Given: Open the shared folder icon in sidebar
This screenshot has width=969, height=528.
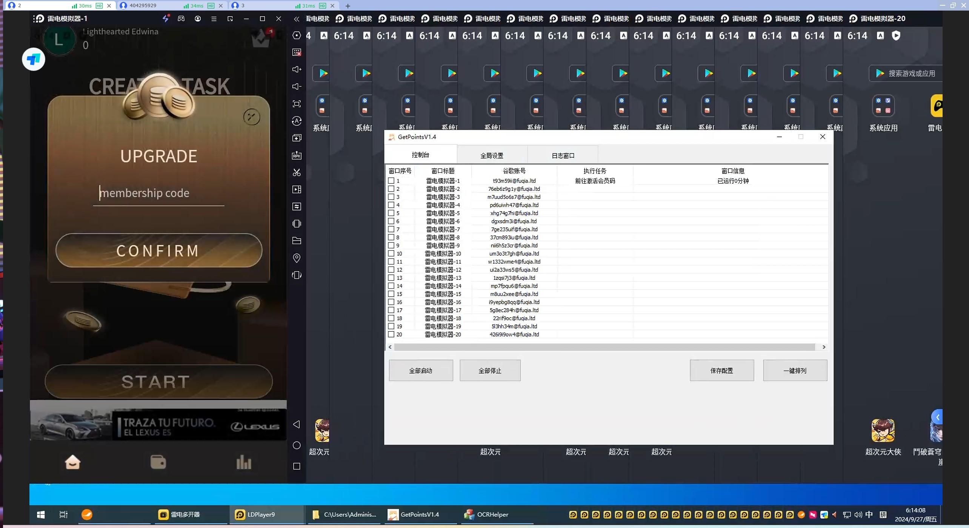Looking at the screenshot, I should [297, 241].
